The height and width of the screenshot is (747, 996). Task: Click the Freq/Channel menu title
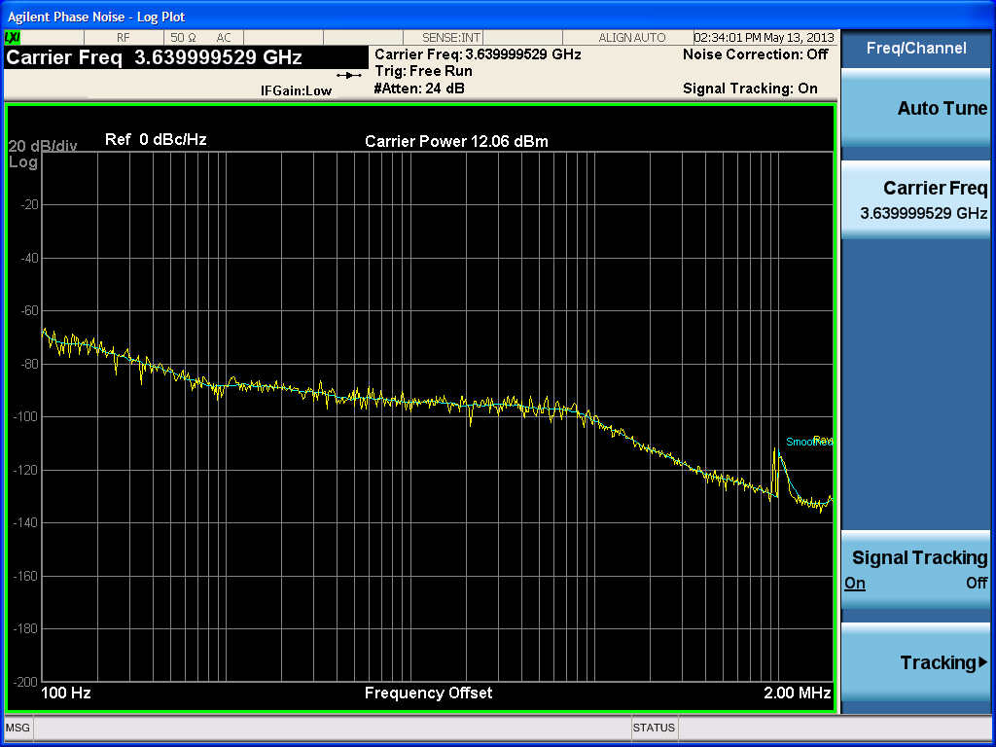click(x=916, y=49)
